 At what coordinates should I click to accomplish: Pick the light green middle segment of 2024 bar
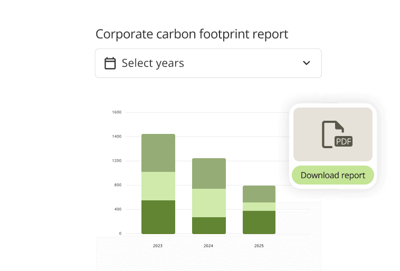209,203
